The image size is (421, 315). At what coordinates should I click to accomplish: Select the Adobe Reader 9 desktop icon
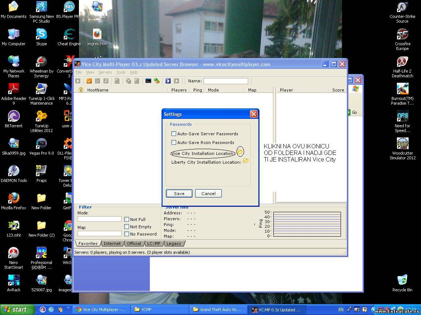click(14, 94)
